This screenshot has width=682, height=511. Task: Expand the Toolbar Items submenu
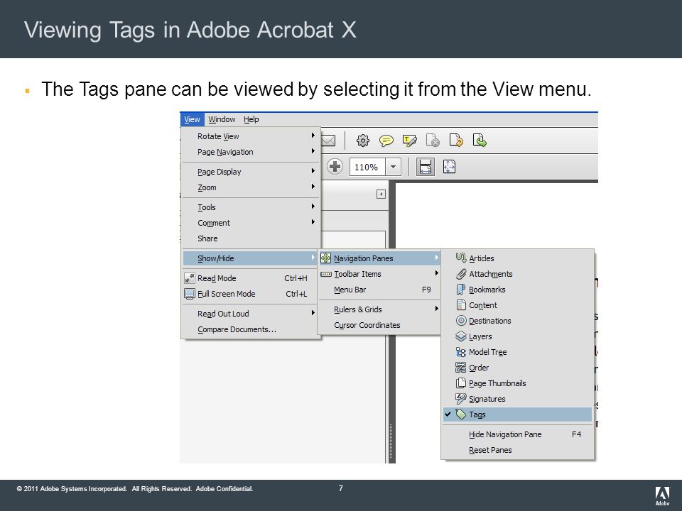[379, 274]
